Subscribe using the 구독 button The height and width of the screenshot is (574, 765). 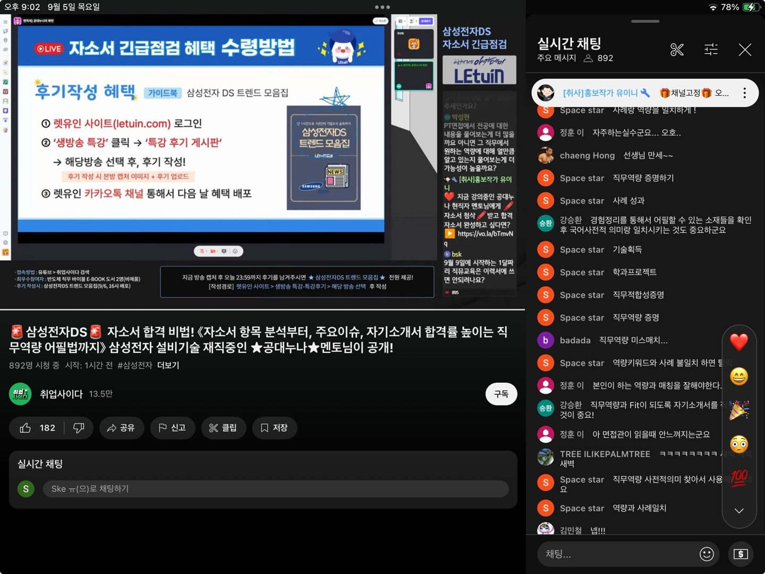pyautogui.click(x=501, y=394)
